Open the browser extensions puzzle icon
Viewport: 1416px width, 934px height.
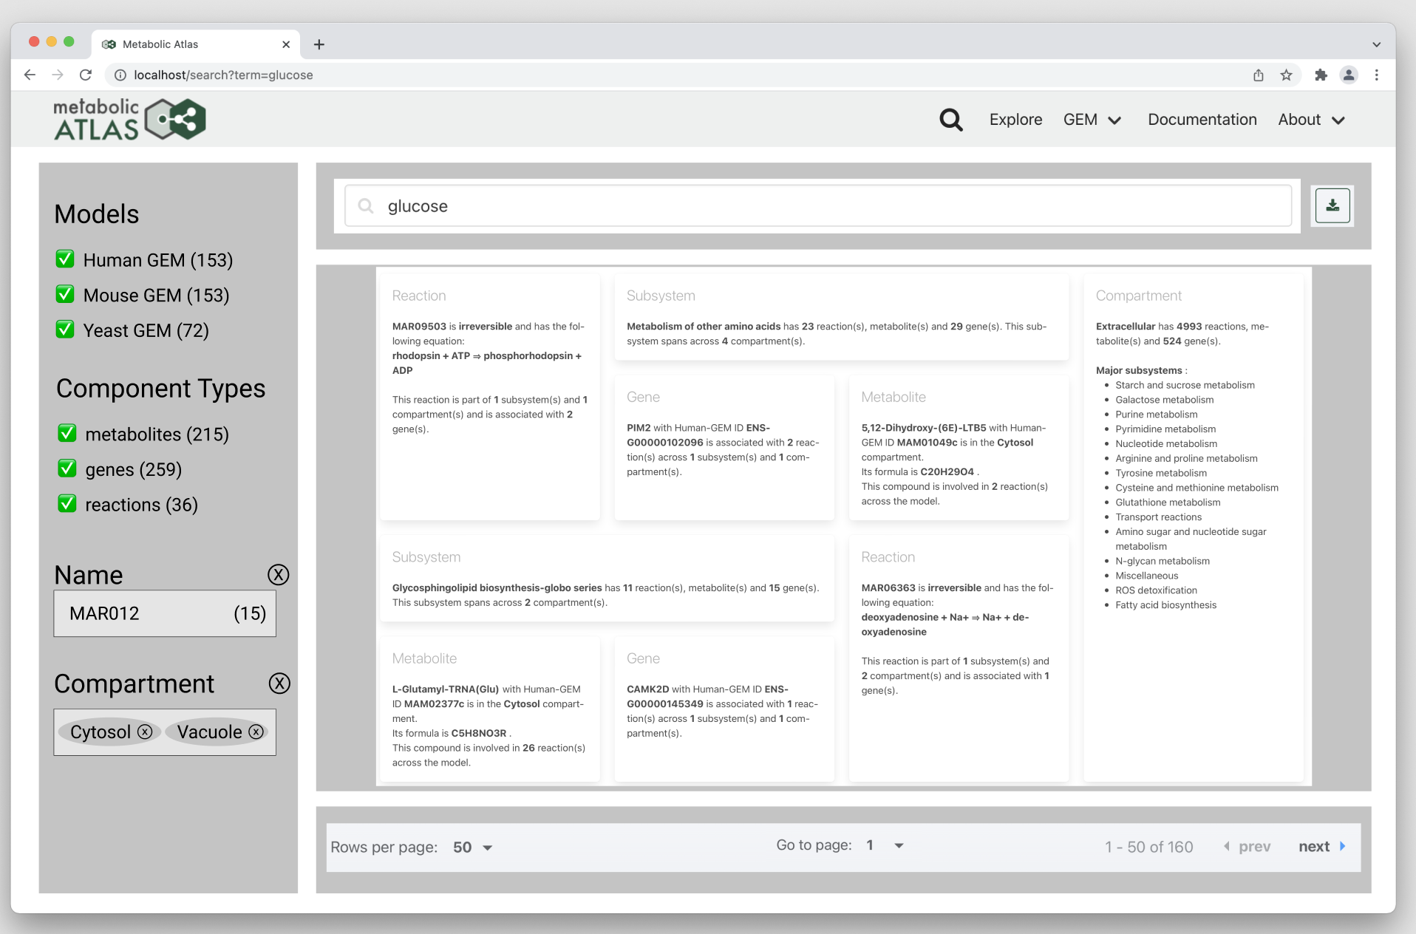click(1321, 75)
